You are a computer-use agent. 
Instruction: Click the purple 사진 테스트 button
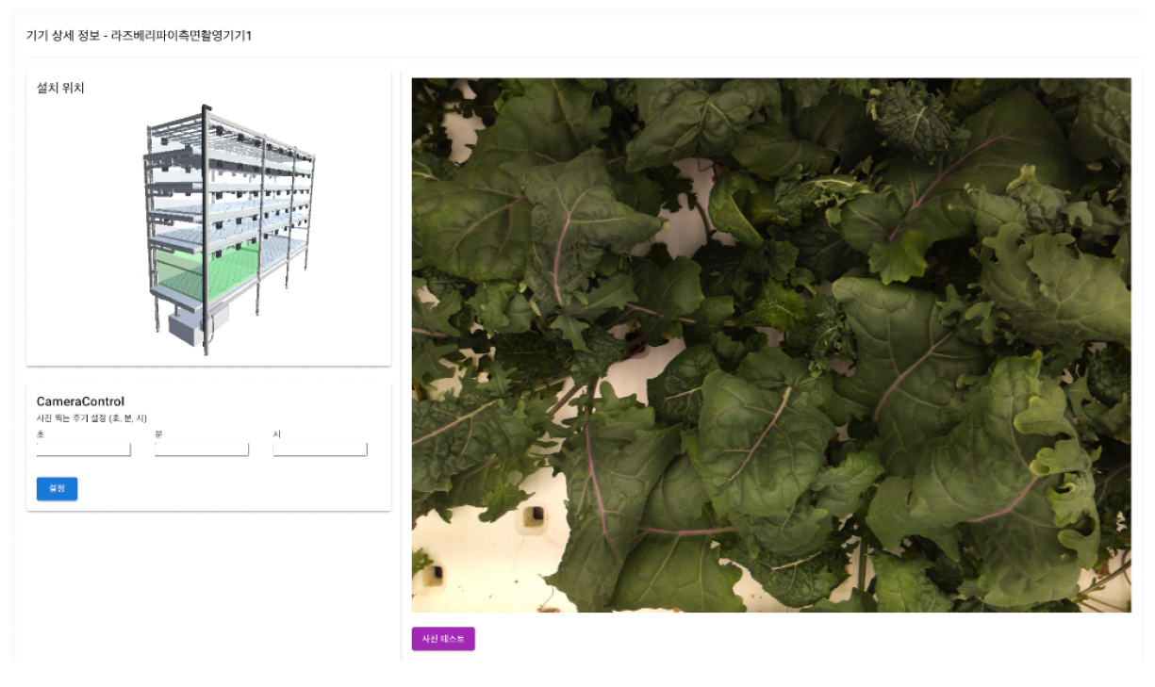click(443, 639)
